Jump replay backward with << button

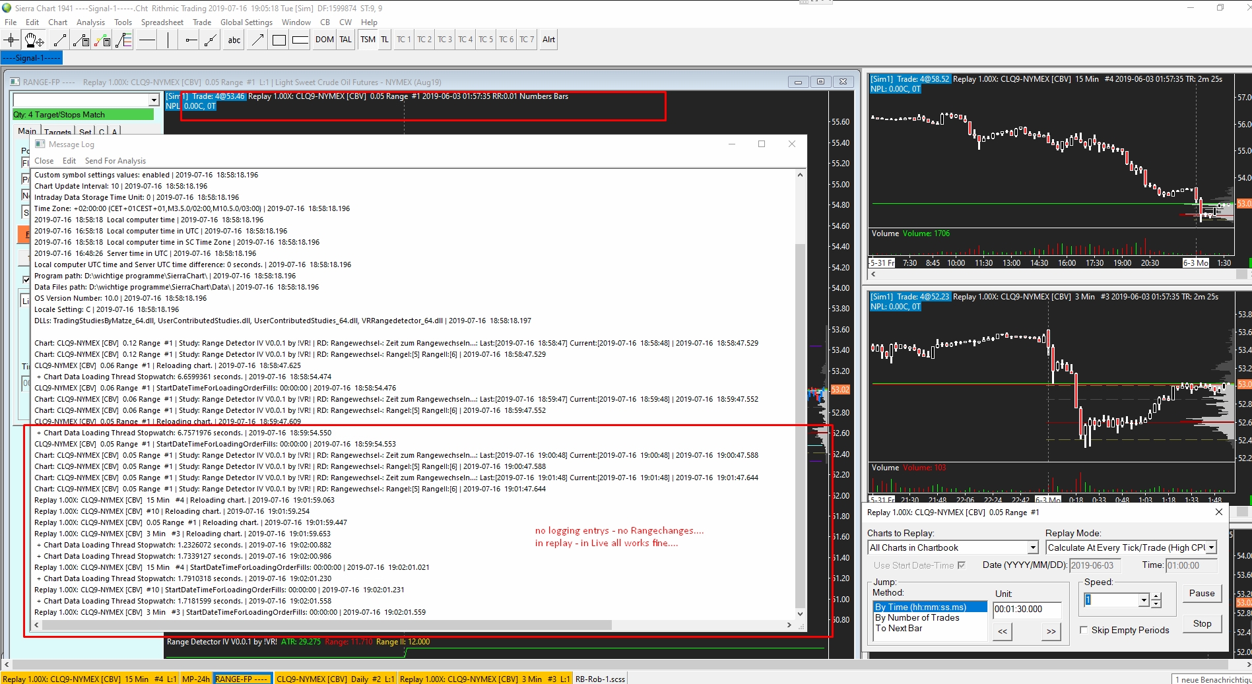(x=1003, y=631)
